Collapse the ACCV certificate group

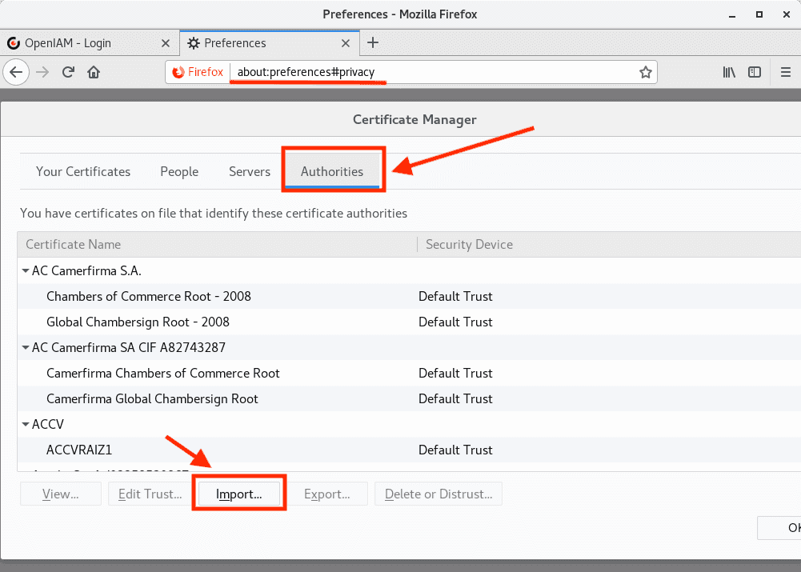[26, 425]
